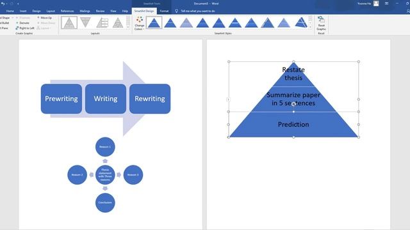
Task: Apply second SmartArt style, White Outline
Action: point(170,23)
